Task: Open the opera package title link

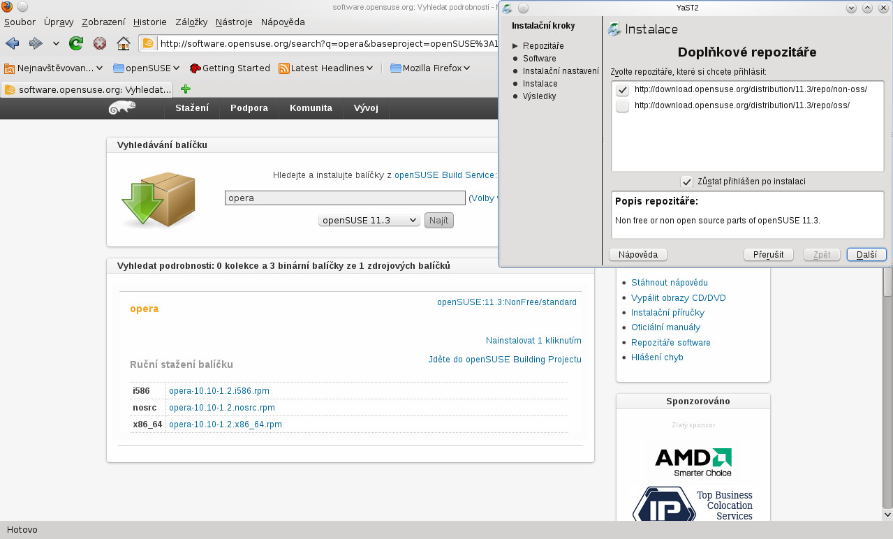Action: [145, 309]
